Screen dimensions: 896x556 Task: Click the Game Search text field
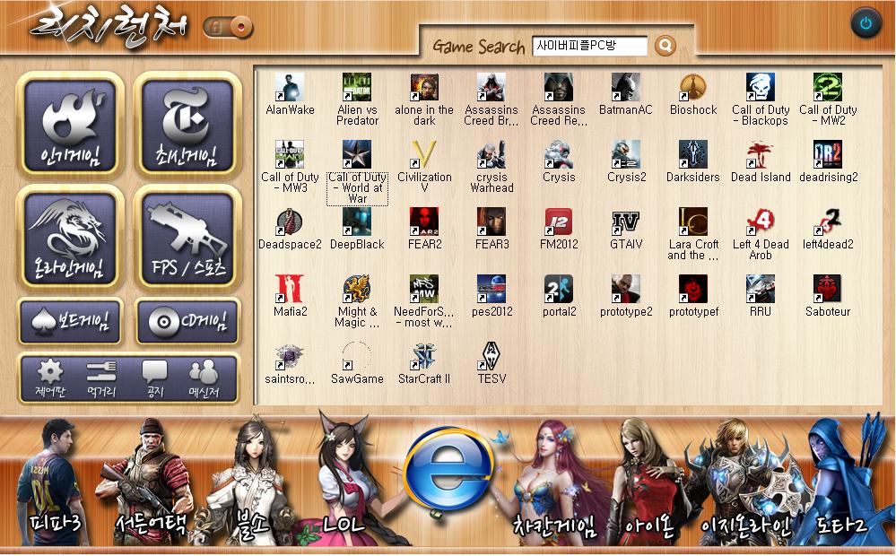(590, 46)
